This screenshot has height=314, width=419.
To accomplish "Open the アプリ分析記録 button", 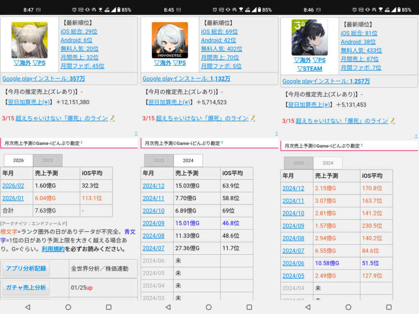I will pyautogui.click(x=26, y=269).
